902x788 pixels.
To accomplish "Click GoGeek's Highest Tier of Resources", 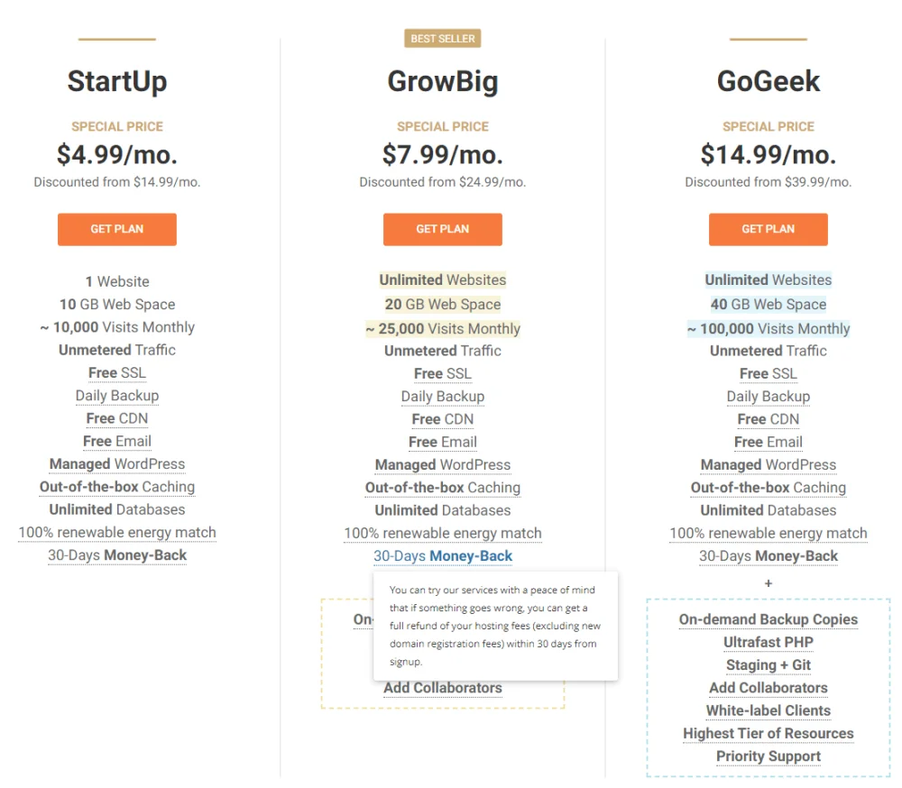I will click(769, 734).
